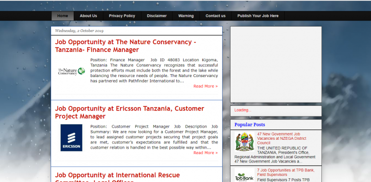The width and height of the screenshot is (371, 182).
Task: Click the Customer Project Manager description text
Action: [x=154, y=137]
